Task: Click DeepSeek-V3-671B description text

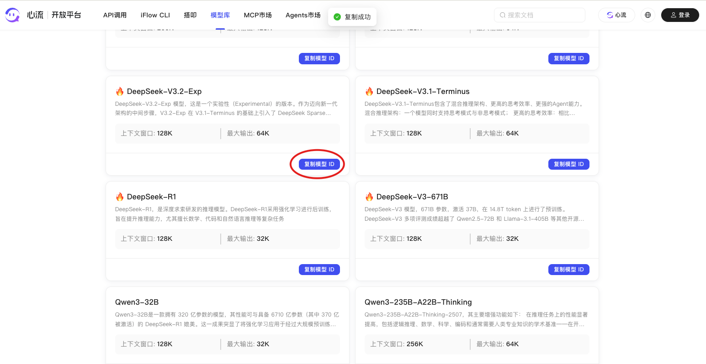Action: (x=474, y=214)
